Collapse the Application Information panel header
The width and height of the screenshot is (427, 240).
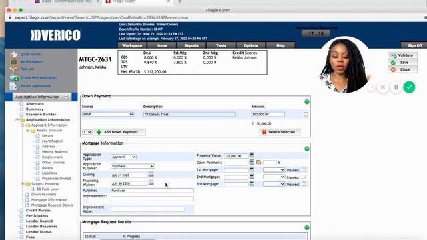[66, 97]
